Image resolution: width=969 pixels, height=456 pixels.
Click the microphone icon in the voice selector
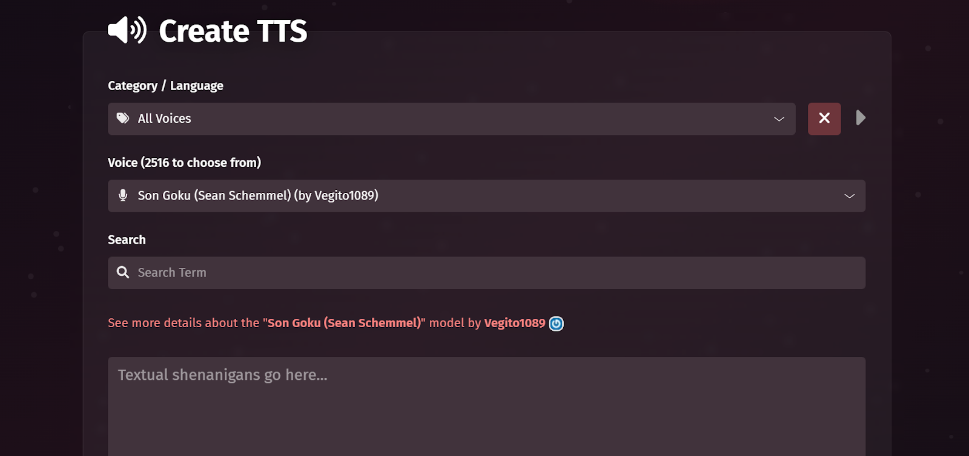(x=123, y=195)
